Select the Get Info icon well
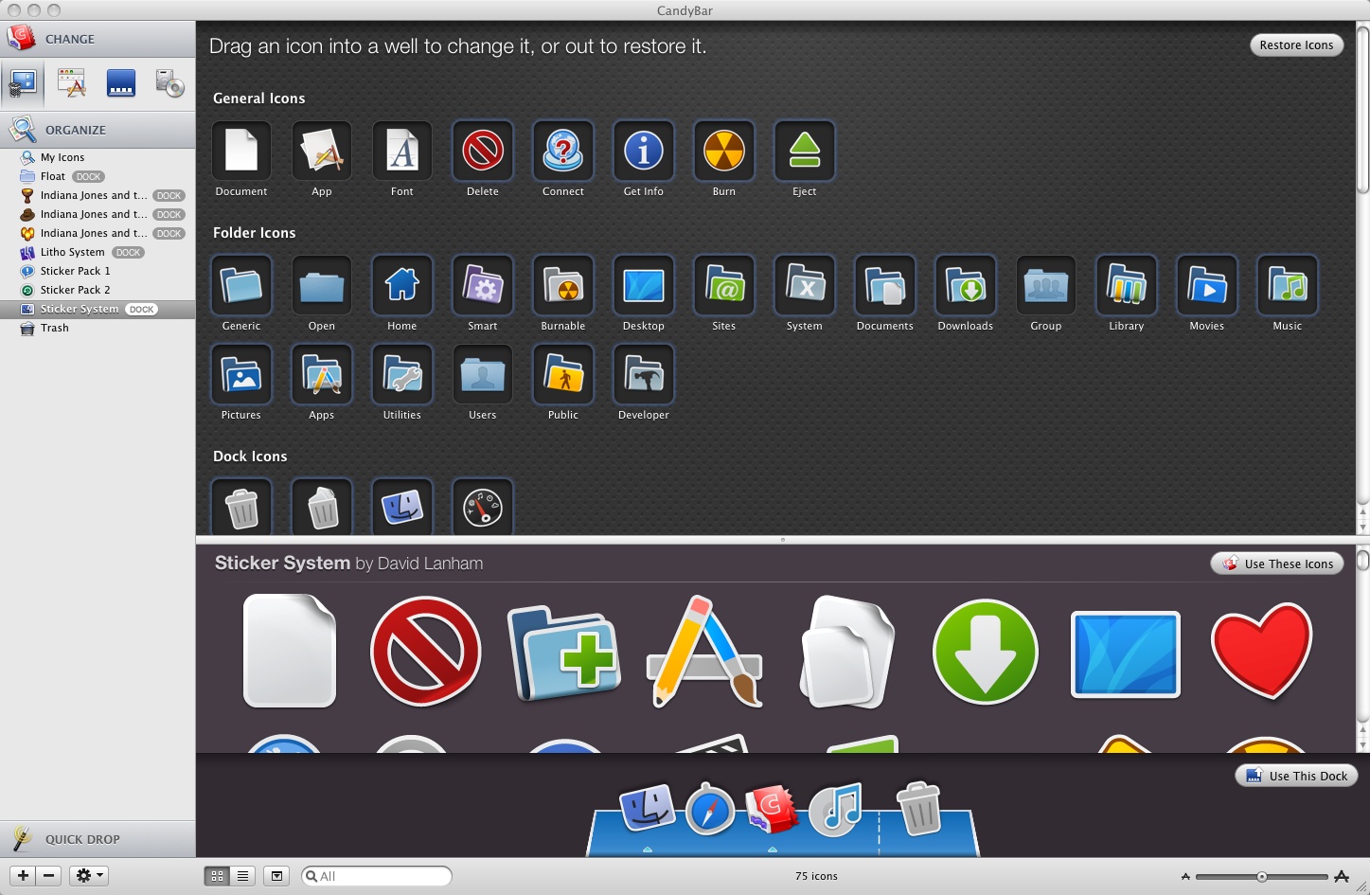The width and height of the screenshot is (1370, 895). pyautogui.click(x=644, y=151)
